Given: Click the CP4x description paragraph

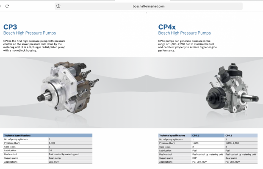Looking at the screenshot, I should [187, 46].
